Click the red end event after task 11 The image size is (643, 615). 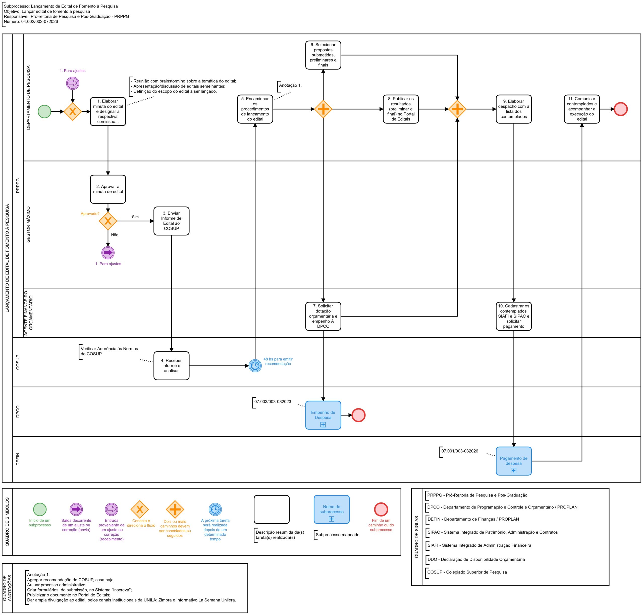(620, 109)
